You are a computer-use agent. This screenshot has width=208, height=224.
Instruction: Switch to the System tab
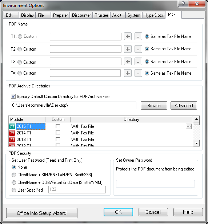click(134, 15)
